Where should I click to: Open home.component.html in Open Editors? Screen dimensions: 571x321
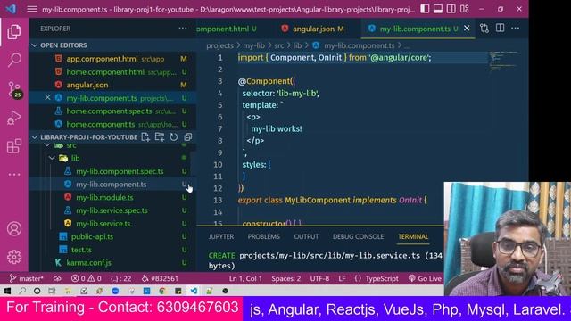(x=112, y=72)
